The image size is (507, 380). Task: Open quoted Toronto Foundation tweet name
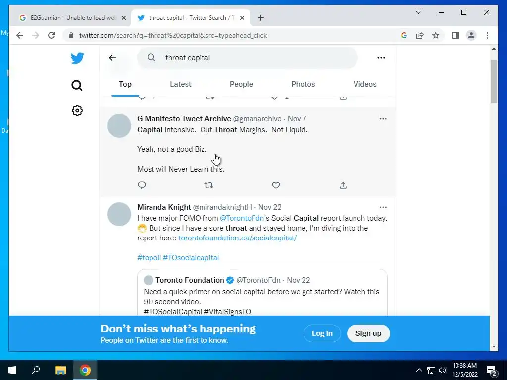pos(190,280)
